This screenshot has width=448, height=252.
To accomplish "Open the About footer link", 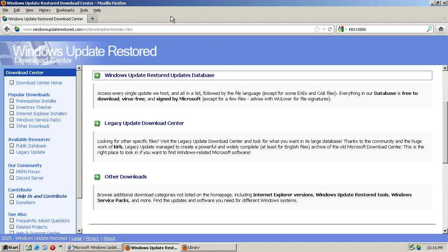I will pos(109,238).
